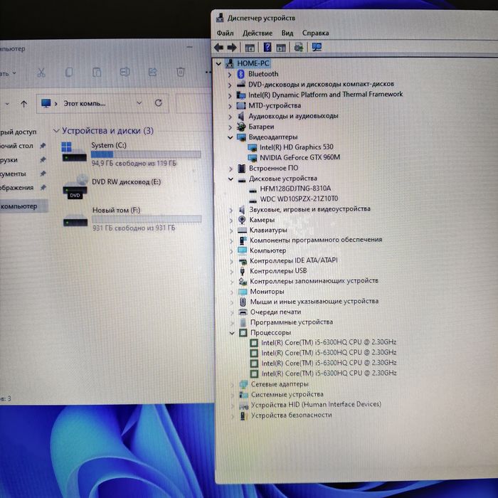The image size is (498, 498).
Task: Click the Copy icon in Explorer toolbar
Action: pyautogui.click(x=68, y=73)
